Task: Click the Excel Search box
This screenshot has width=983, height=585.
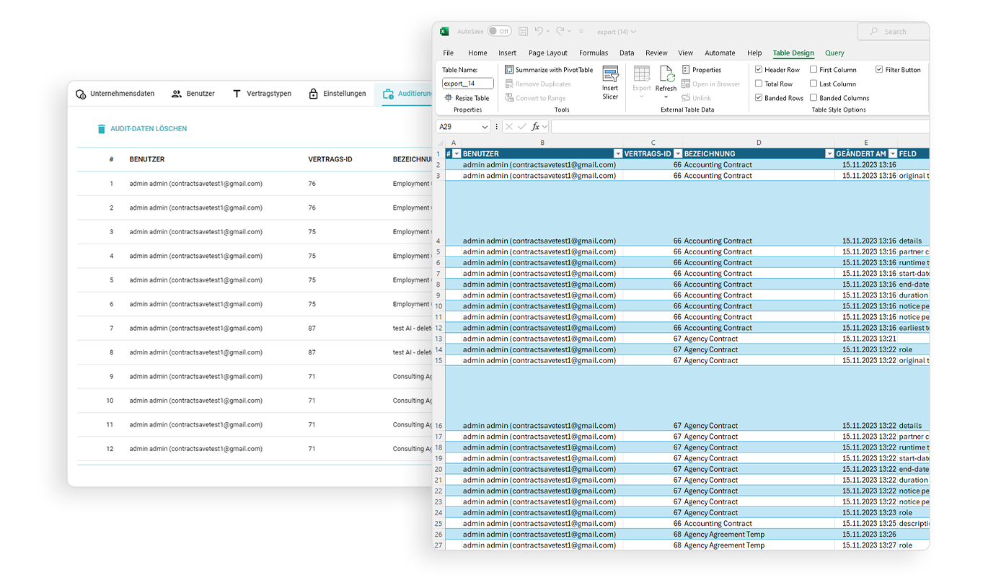Action: click(x=894, y=32)
